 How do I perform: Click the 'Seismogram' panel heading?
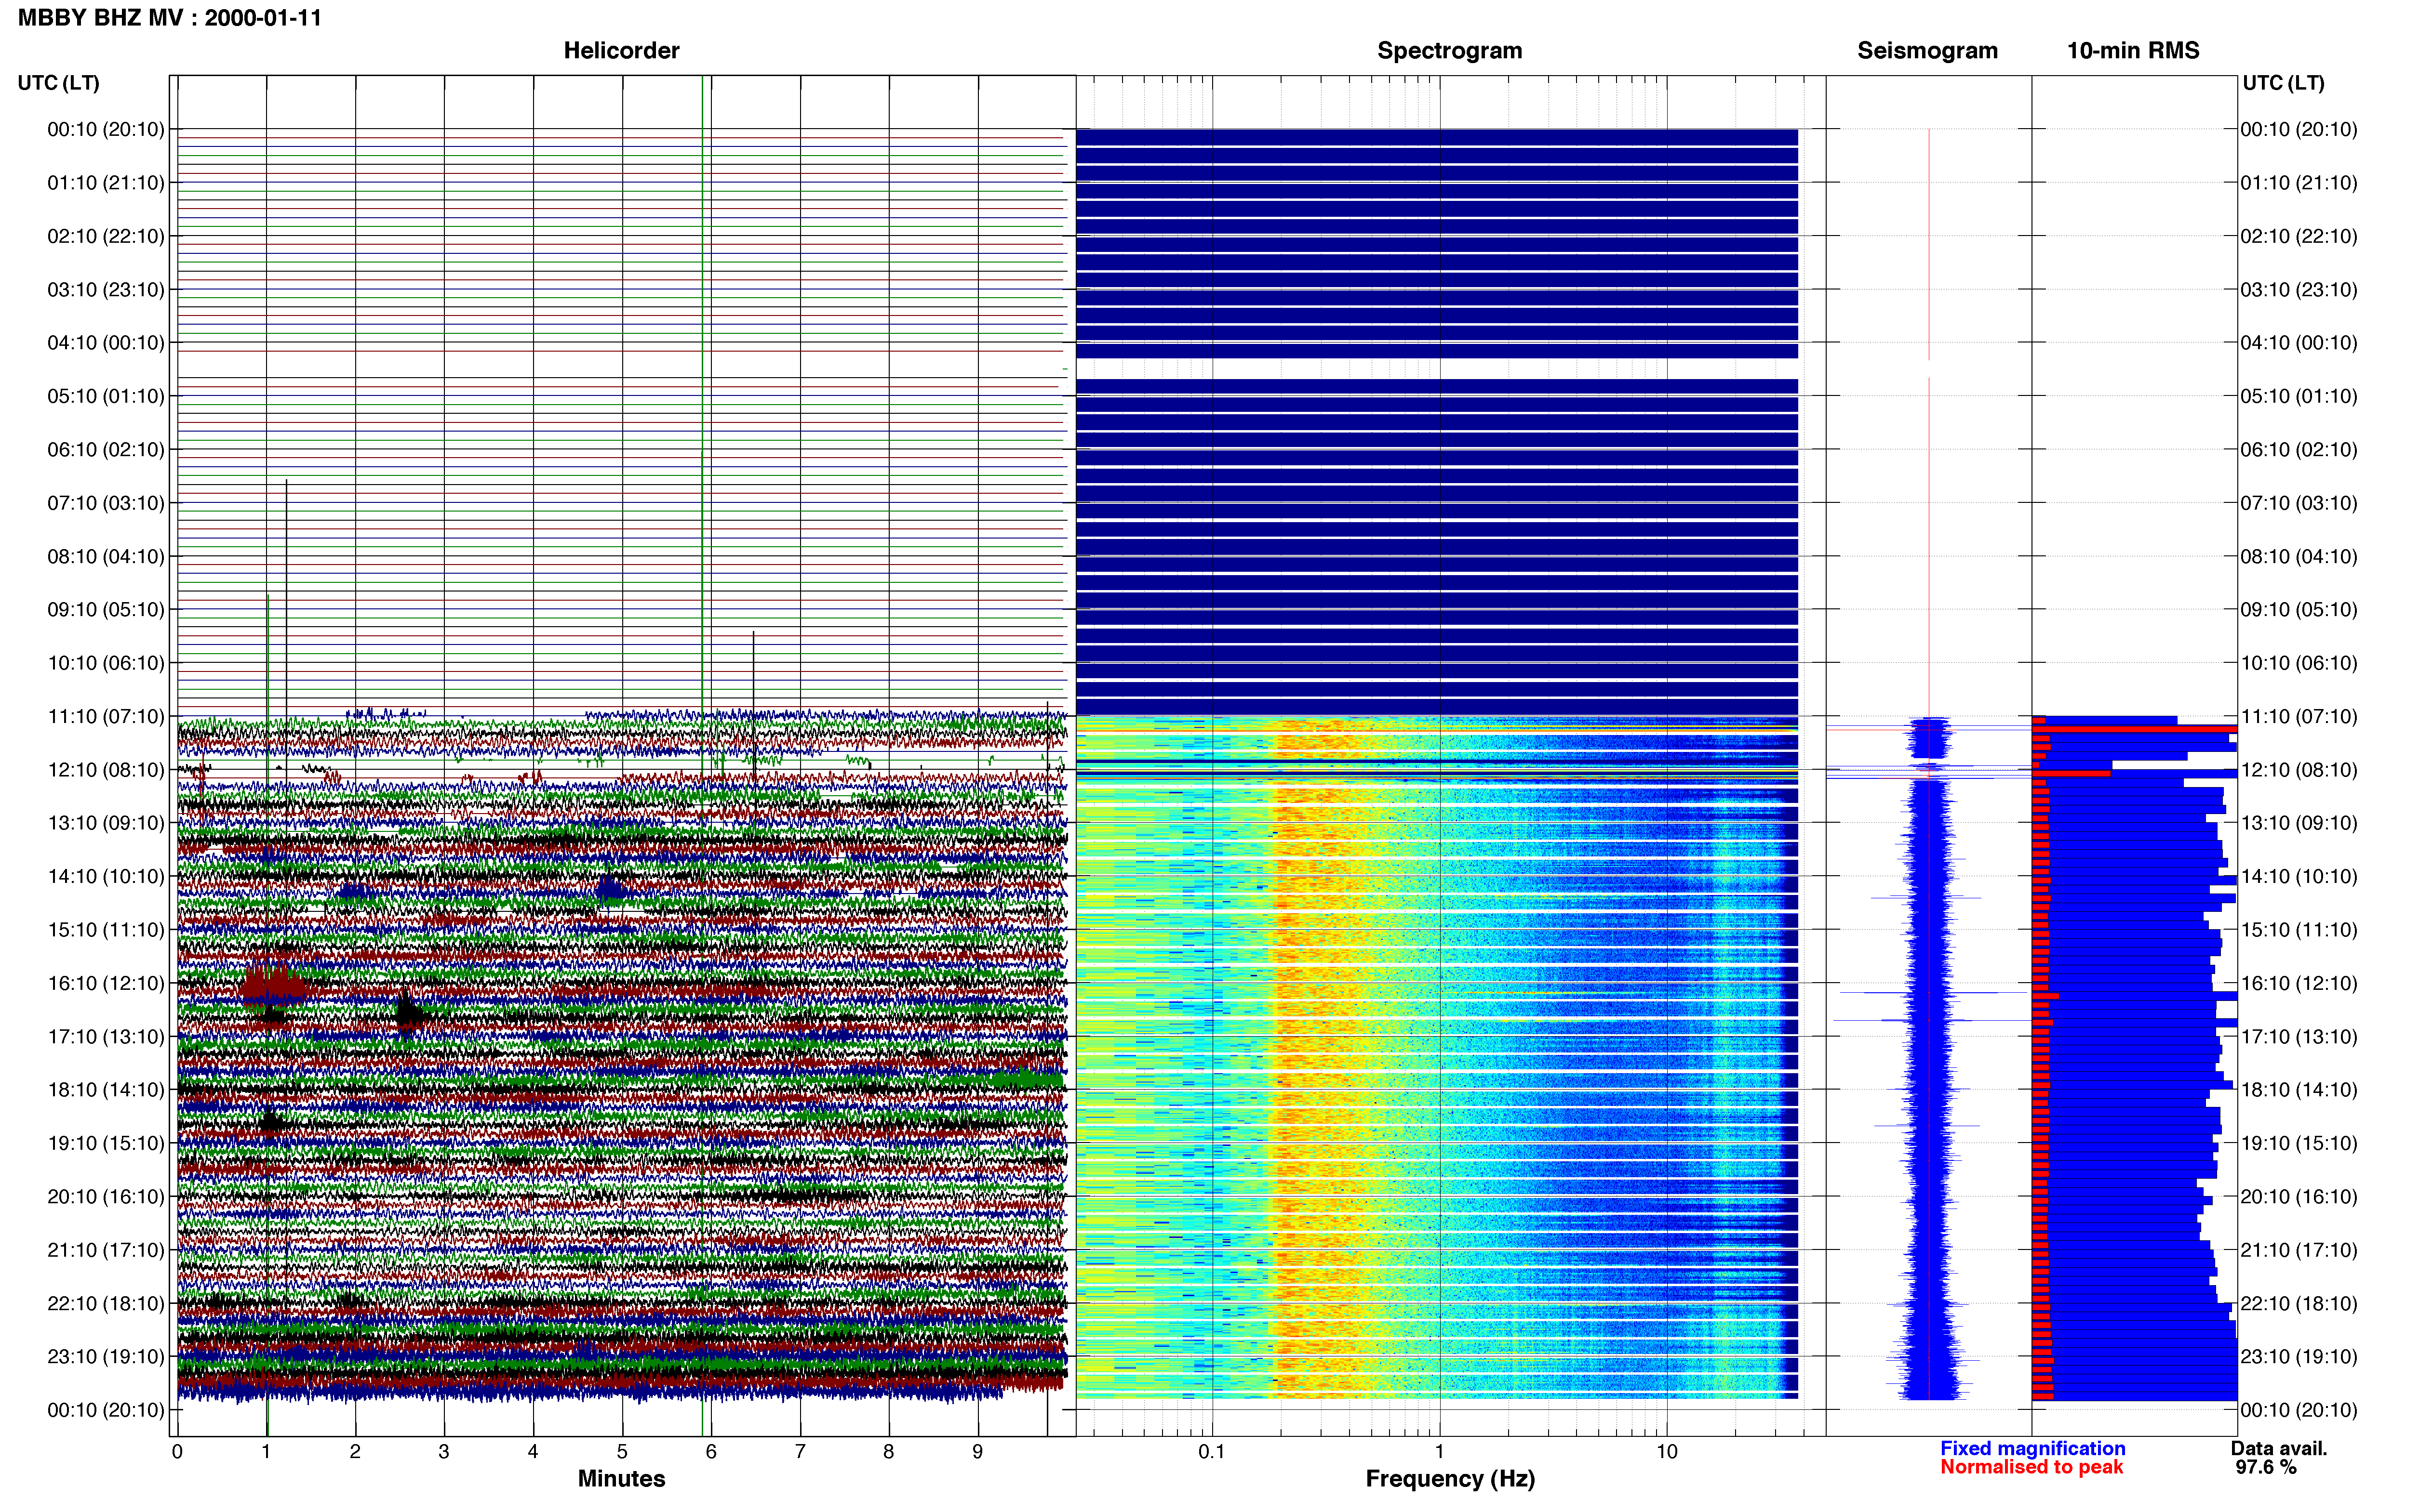pos(1927,51)
